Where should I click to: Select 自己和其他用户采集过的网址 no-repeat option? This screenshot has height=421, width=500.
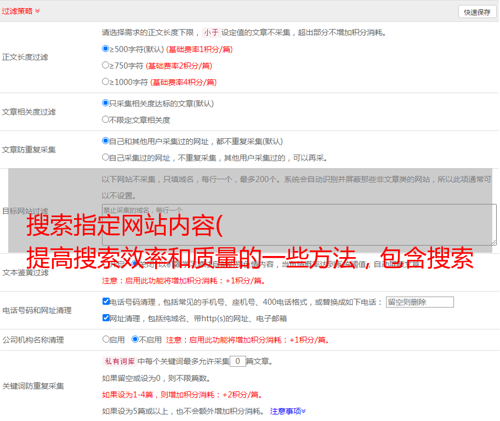pyautogui.click(x=106, y=141)
